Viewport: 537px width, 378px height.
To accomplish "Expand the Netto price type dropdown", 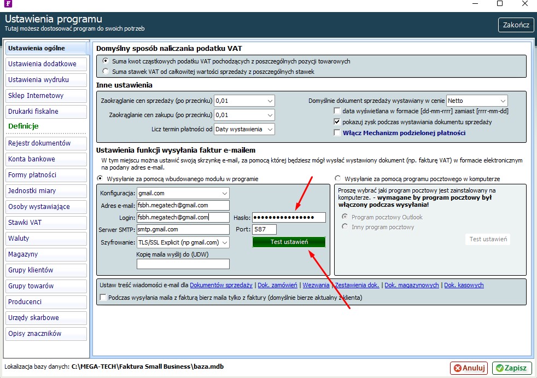I will pos(503,101).
